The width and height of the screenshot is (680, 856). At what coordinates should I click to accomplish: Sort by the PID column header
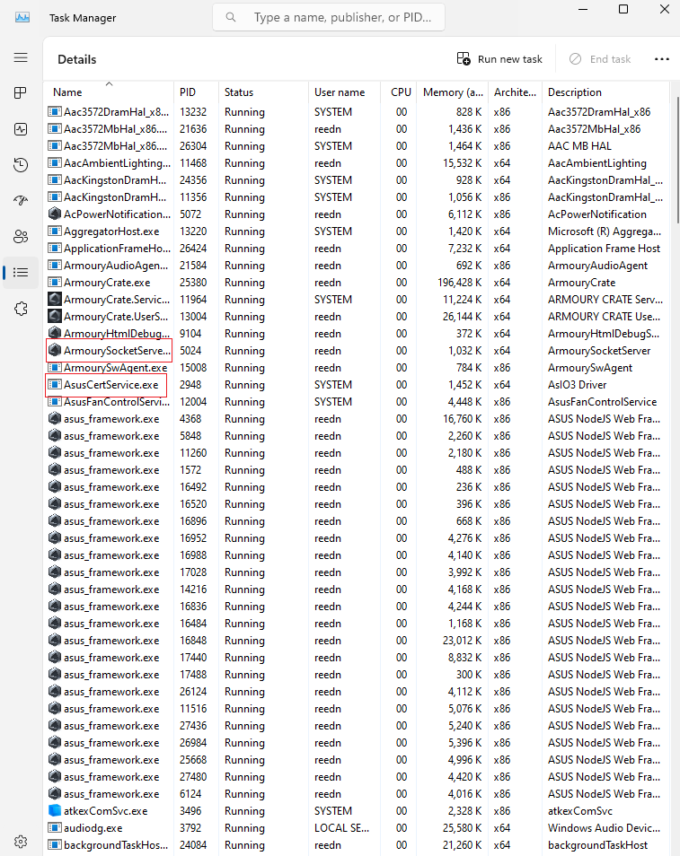[196, 92]
